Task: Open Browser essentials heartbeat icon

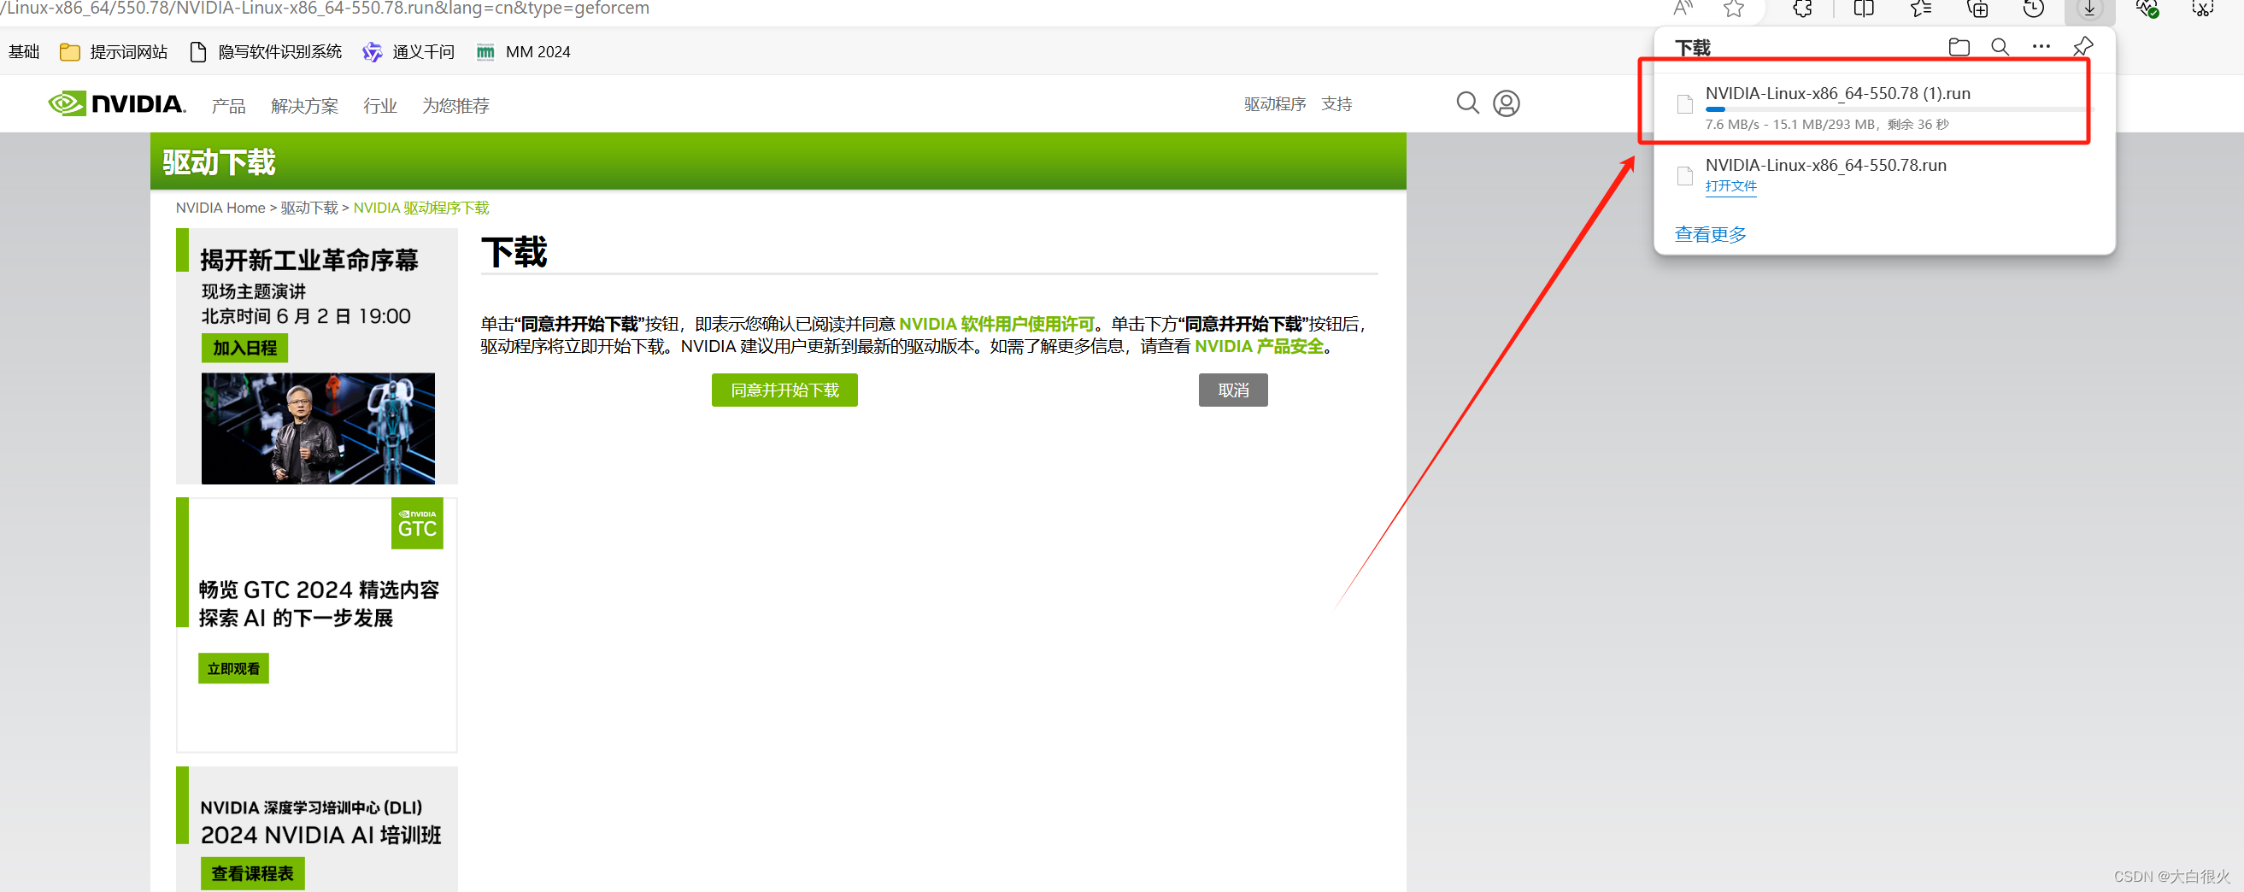Action: click(2147, 9)
